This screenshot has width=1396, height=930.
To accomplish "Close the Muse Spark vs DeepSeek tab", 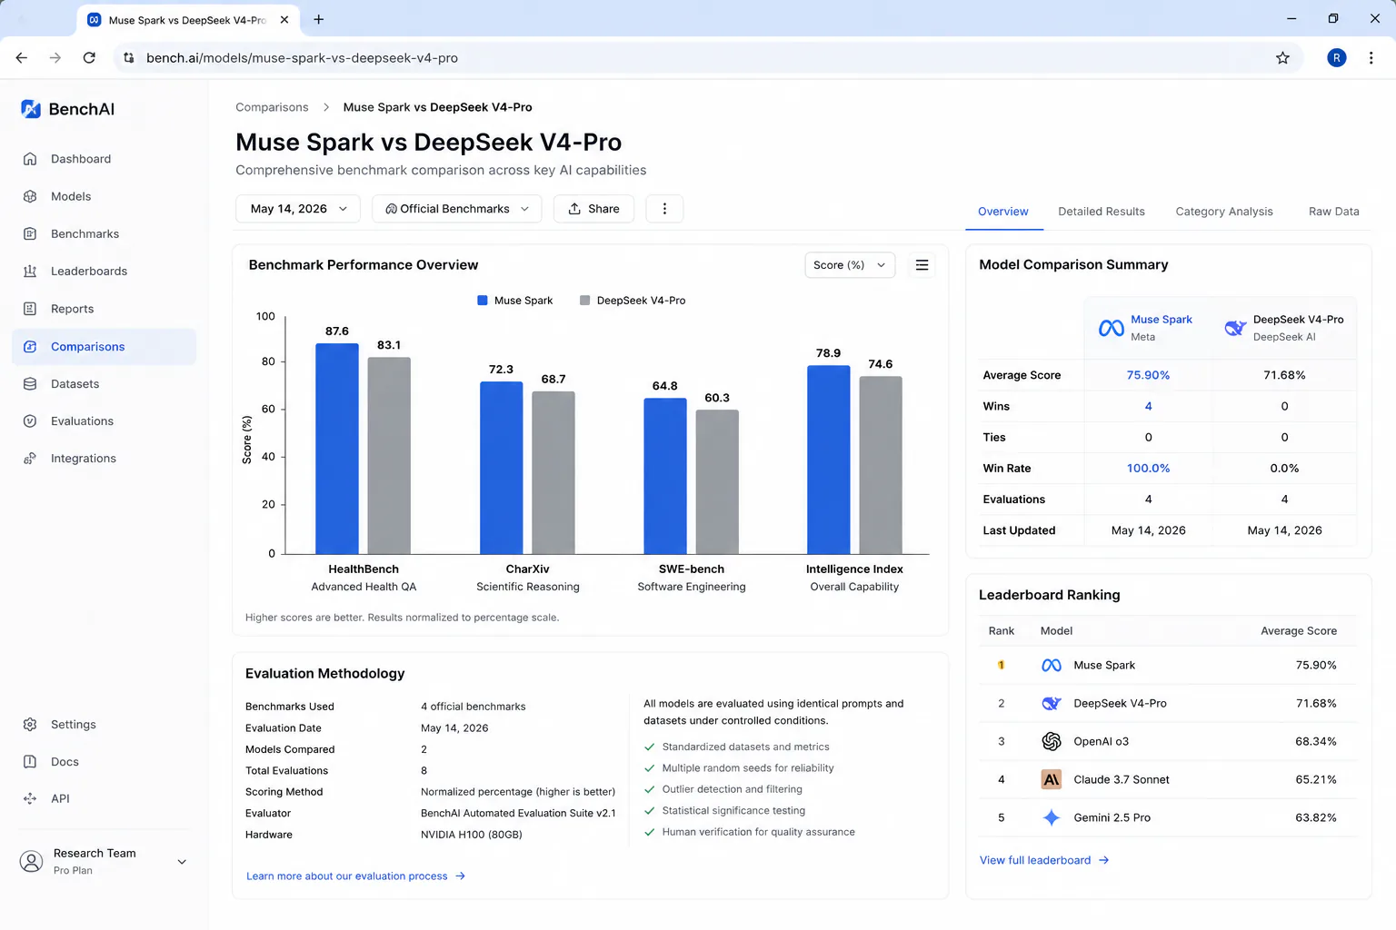I will coord(284,19).
